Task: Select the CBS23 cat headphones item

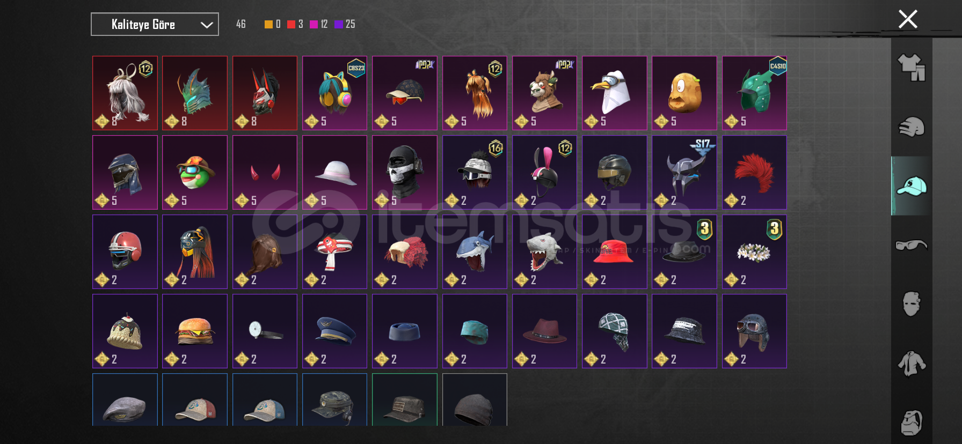Action: pos(334,93)
